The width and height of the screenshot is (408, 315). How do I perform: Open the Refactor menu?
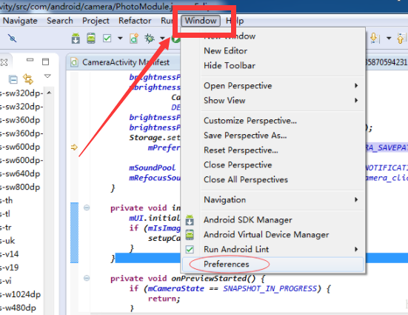(135, 21)
